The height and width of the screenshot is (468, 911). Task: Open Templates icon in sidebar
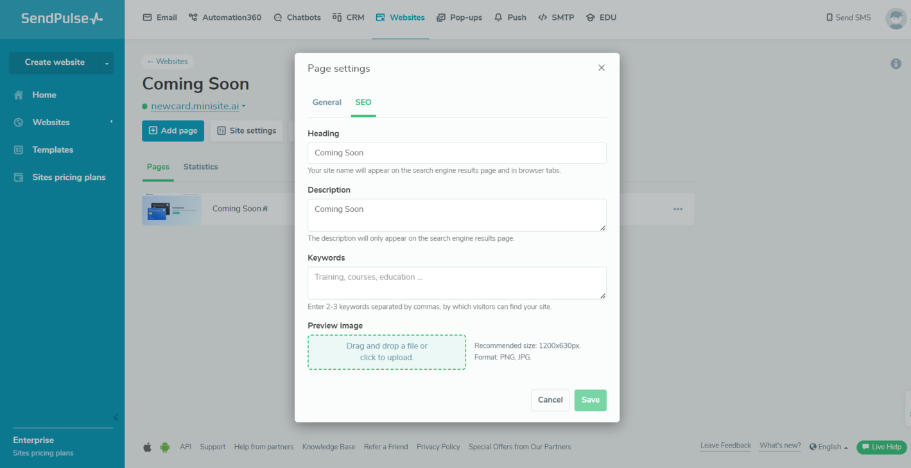point(19,150)
